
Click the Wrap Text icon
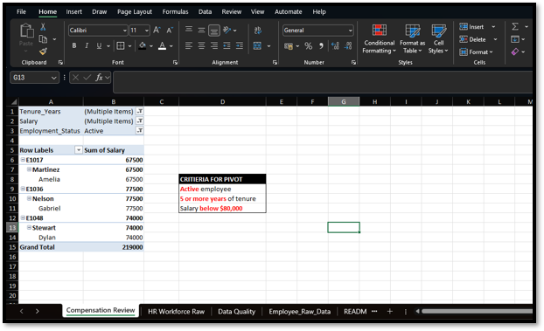[258, 31]
